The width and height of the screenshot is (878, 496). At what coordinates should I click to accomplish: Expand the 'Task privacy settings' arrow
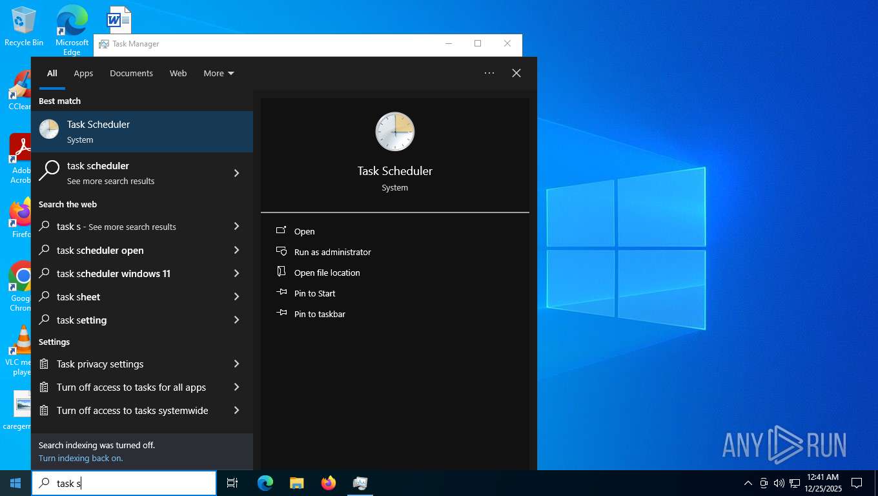[237, 364]
